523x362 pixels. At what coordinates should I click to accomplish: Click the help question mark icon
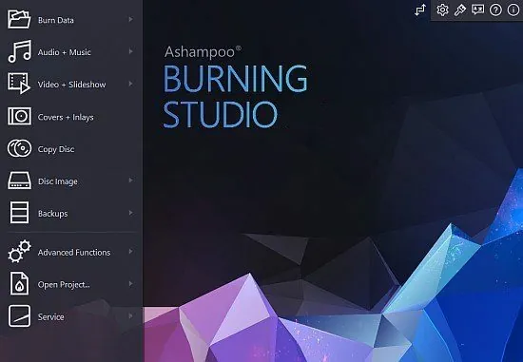495,10
